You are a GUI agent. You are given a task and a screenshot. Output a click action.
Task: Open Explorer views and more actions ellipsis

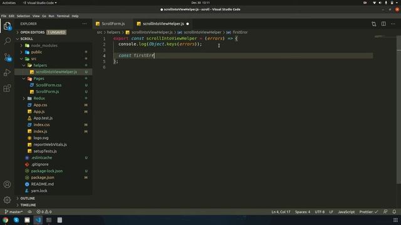pos(85,24)
